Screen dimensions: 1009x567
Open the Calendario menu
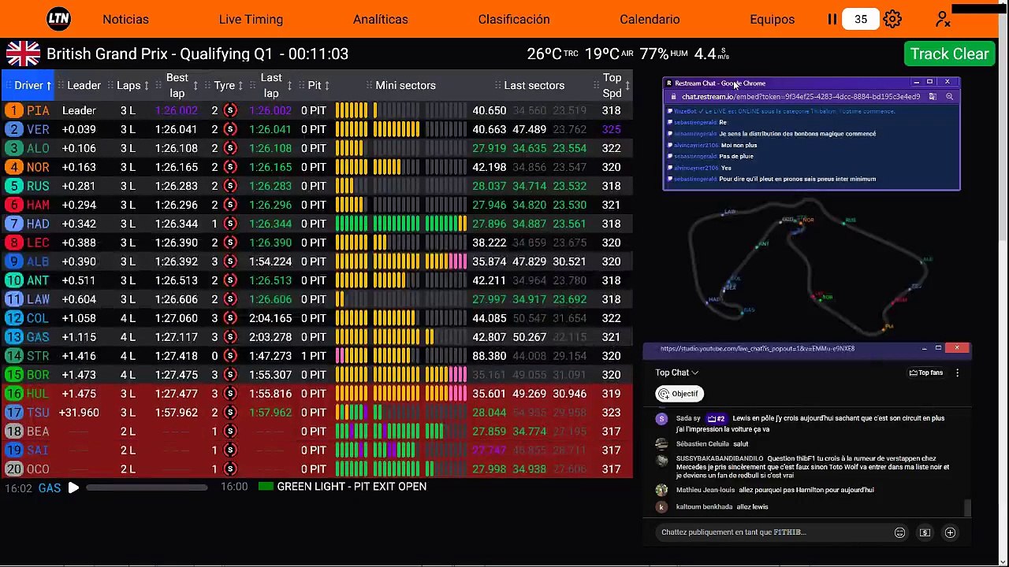coord(650,19)
